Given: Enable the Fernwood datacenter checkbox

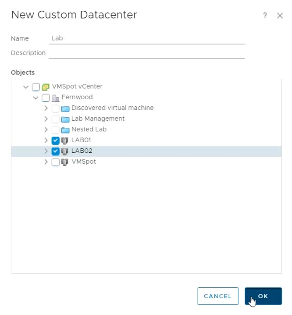Looking at the screenshot, I should [x=45, y=98].
